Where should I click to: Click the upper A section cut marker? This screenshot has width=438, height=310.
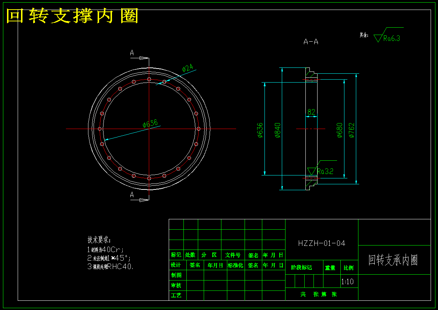(x=132, y=53)
